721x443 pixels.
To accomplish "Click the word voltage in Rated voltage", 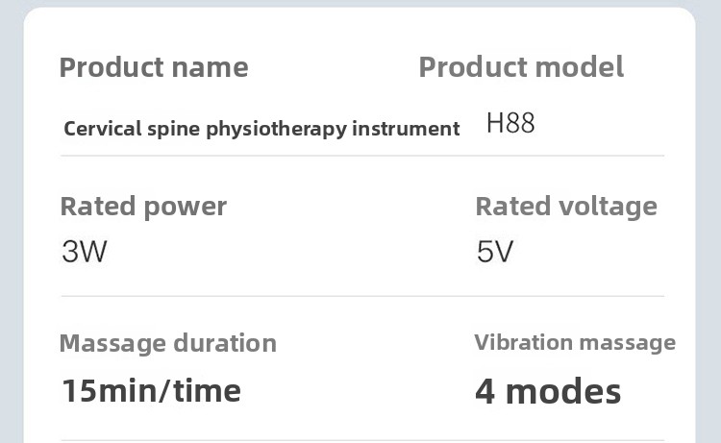I will pyautogui.click(x=608, y=207).
